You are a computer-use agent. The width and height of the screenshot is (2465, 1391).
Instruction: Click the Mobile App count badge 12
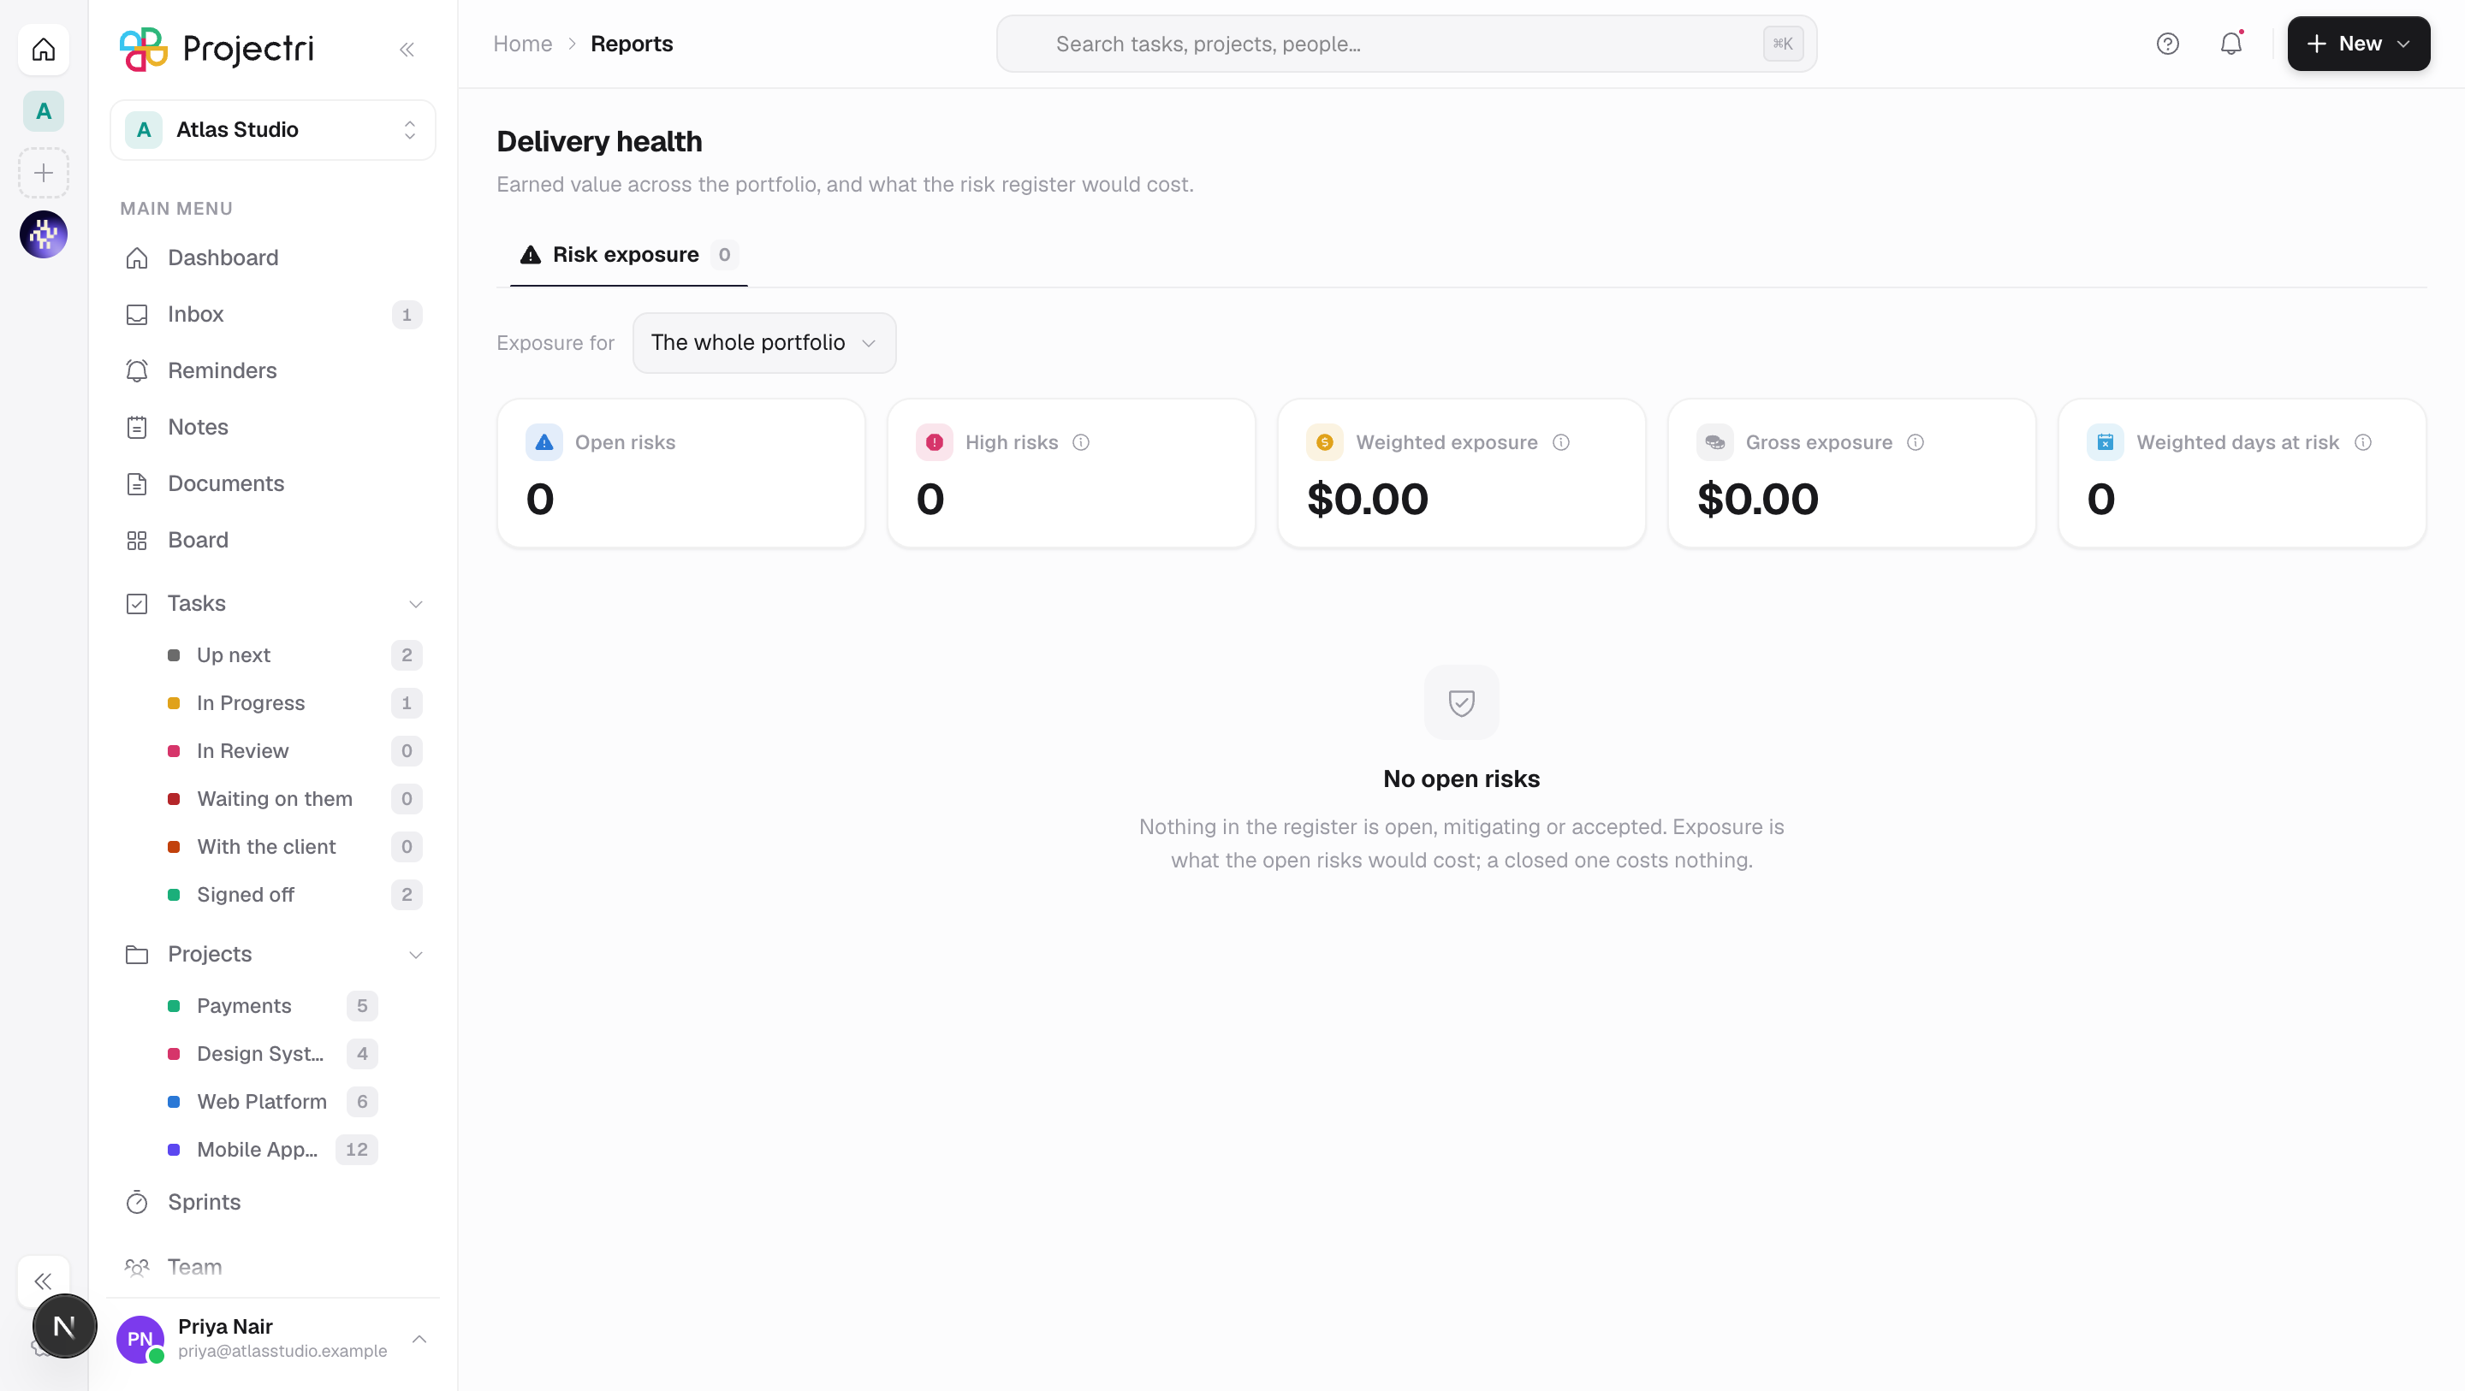[357, 1149]
